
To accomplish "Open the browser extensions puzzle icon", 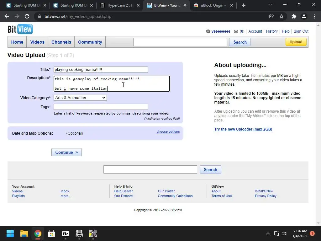I will click(294, 16).
